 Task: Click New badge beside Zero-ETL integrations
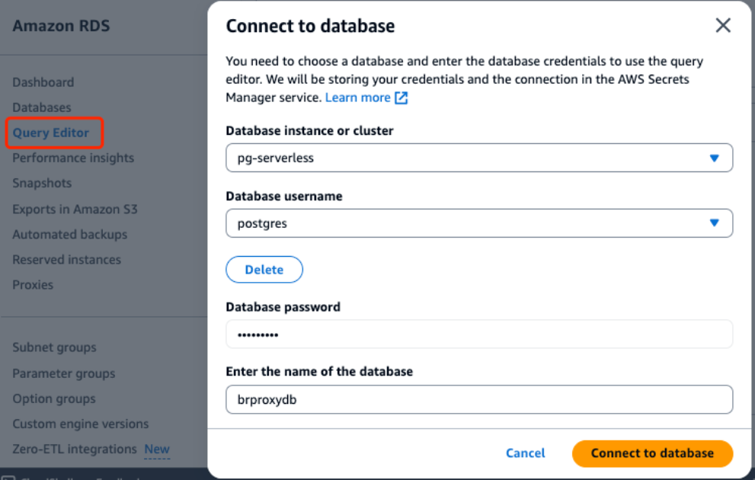coord(157,449)
